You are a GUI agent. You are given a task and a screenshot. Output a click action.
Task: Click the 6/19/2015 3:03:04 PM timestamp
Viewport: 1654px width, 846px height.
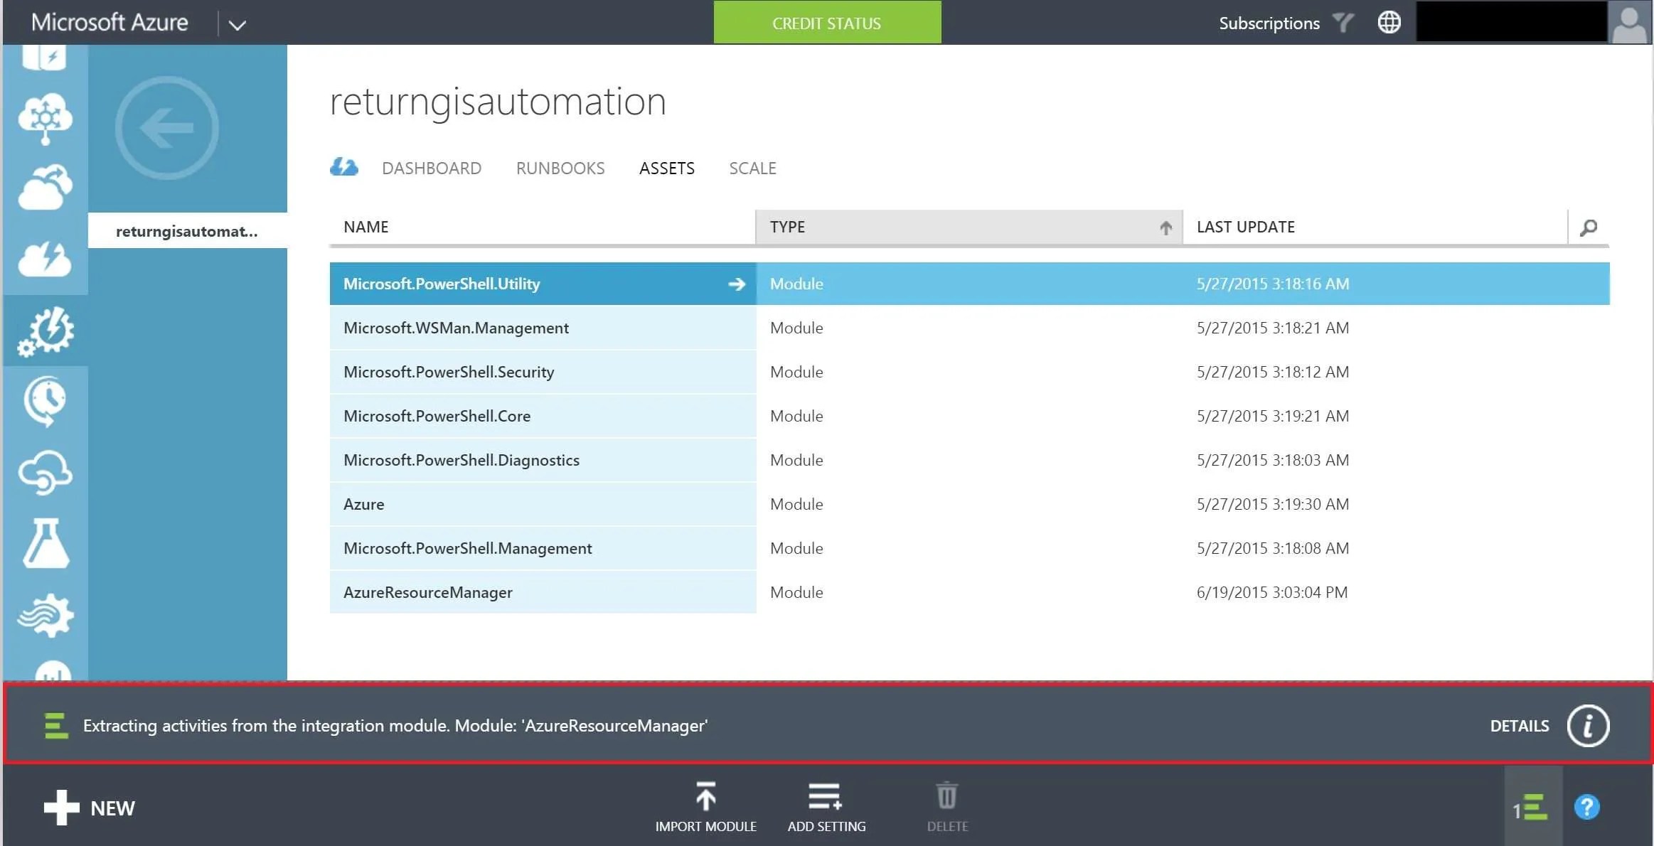coord(1272,592)
